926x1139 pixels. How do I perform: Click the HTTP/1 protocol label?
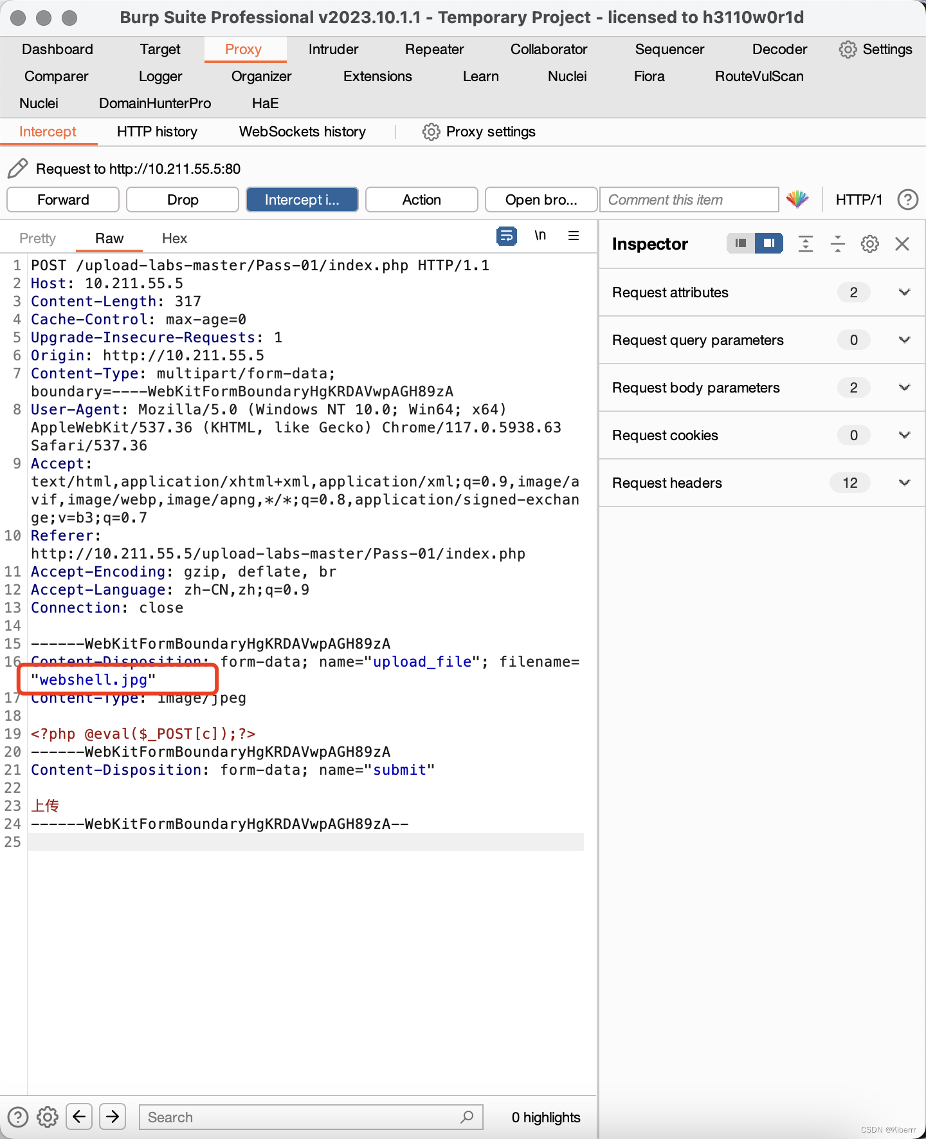859,199
